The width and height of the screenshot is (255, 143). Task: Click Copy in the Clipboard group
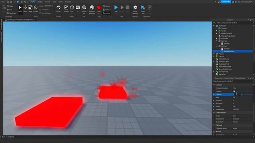10,6
